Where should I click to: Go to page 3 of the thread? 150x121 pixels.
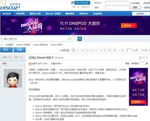[83, 50]
